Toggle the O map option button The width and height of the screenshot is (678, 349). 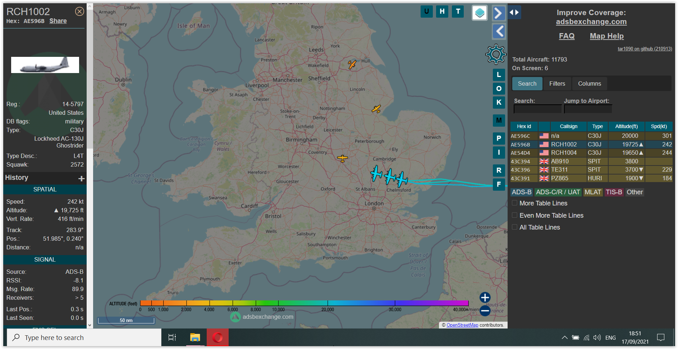pyautogui.click(x=499, y=89)
